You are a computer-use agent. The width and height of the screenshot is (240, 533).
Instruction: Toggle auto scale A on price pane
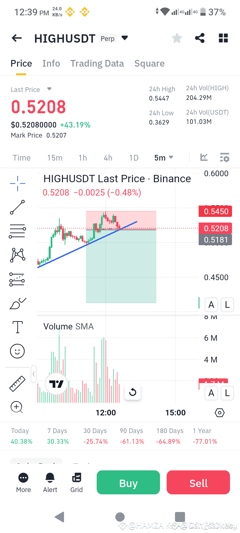click(x=211, y=305)
